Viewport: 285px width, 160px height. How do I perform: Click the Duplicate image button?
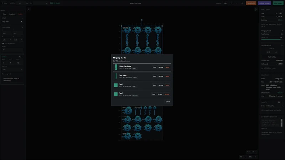click(12, 14)
